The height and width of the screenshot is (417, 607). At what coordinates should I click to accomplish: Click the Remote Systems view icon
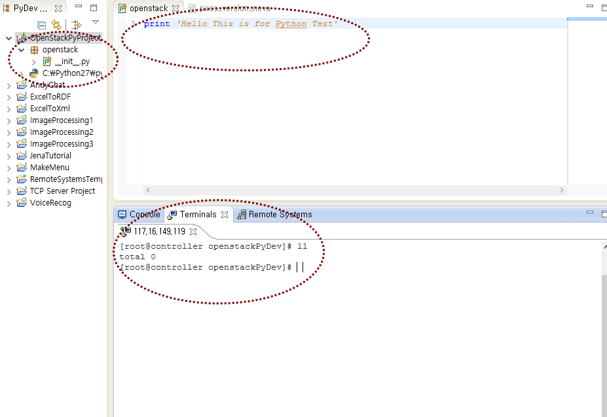[x=242, y=214]
